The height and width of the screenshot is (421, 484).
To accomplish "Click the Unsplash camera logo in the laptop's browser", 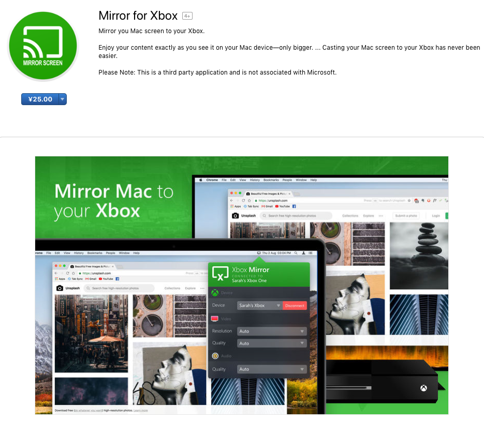I will 60,288.
